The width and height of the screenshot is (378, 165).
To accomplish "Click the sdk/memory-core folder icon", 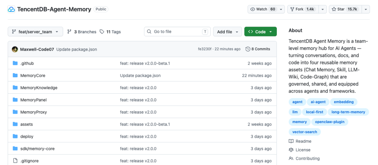I will pyautogui.click(x=15, y=149).
